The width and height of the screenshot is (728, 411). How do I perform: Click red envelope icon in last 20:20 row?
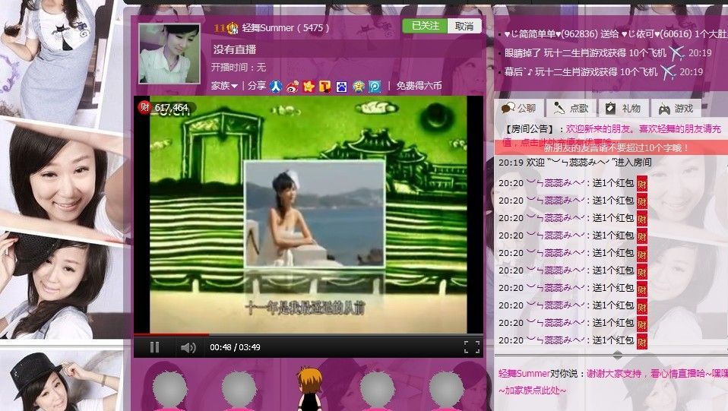[641, 341]
